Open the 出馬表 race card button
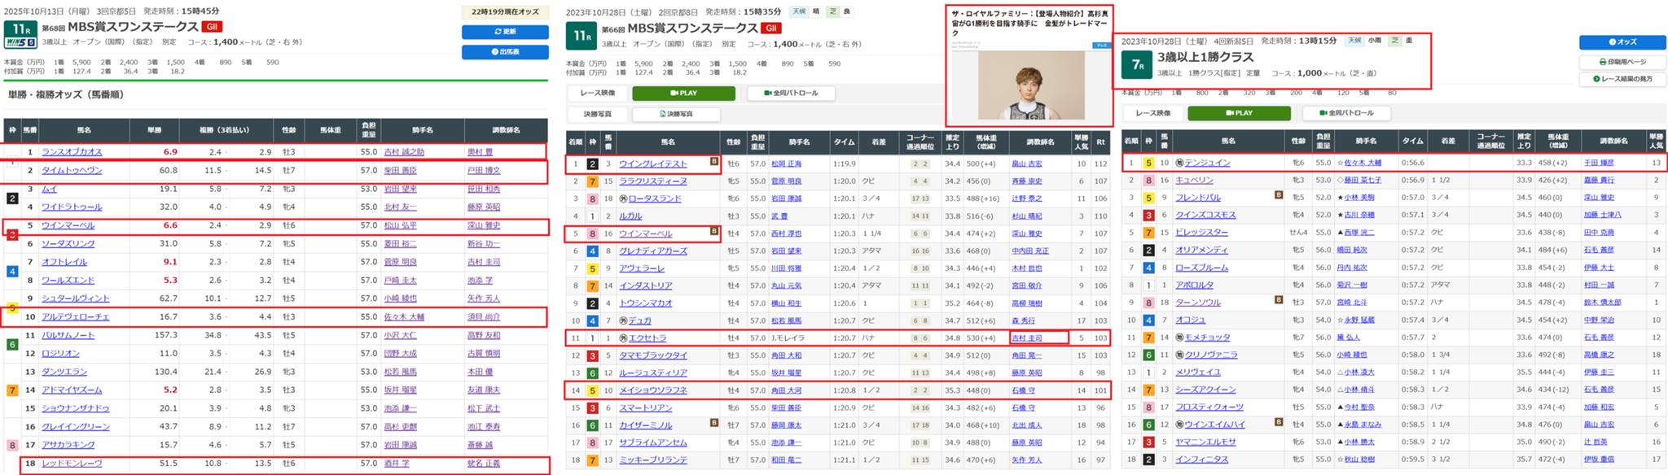The width and height of the screenshot is (1668, 475). click(x=504, y=52)
